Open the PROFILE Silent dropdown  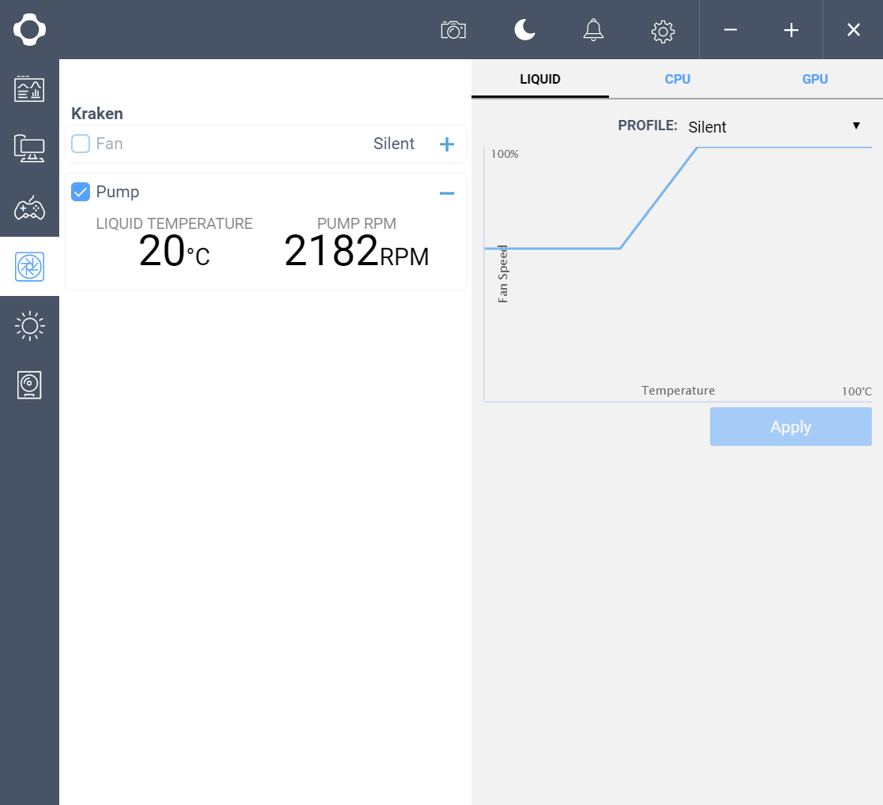coord(776,126)
